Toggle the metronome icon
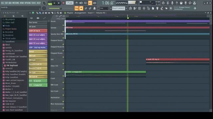The height and width of the screenshot is (119, 213). tap(77, 3)
